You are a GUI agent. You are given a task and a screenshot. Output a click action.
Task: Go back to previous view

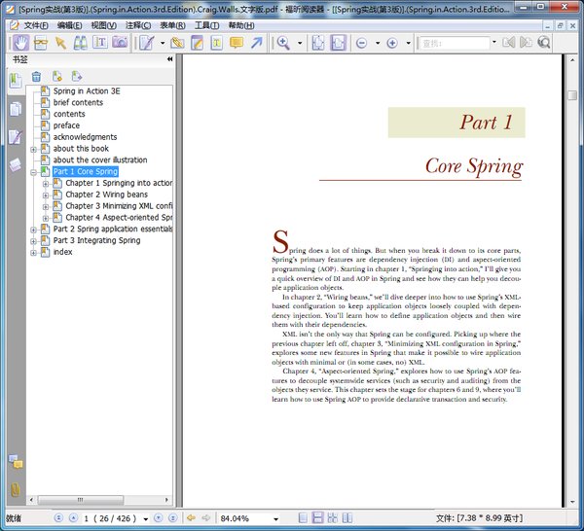[191, 517]
